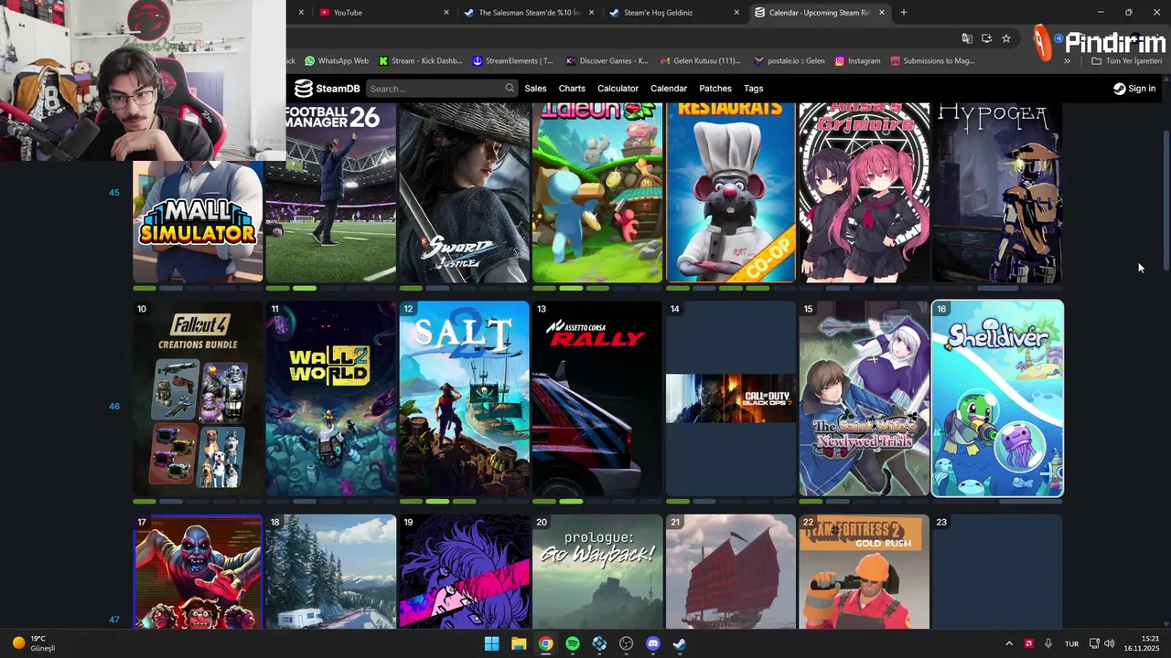Open Football Manager 26 game cover
This screenshot has width=1171, height=658.
331,192
